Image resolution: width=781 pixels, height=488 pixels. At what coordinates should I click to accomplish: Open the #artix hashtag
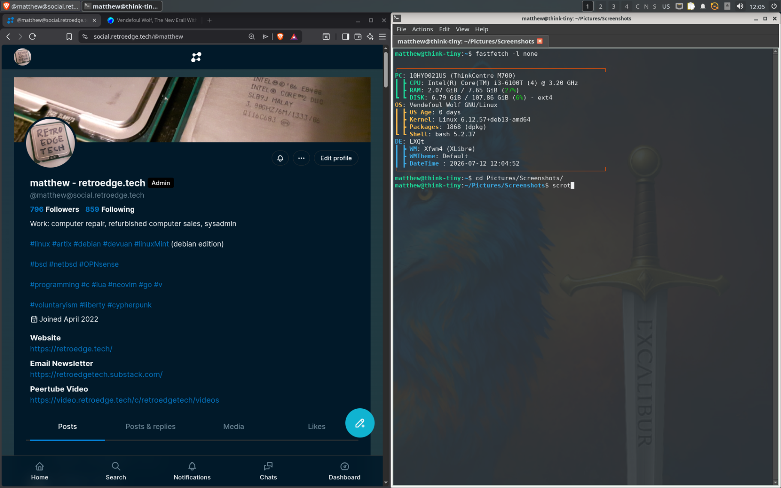pos(62,244)
